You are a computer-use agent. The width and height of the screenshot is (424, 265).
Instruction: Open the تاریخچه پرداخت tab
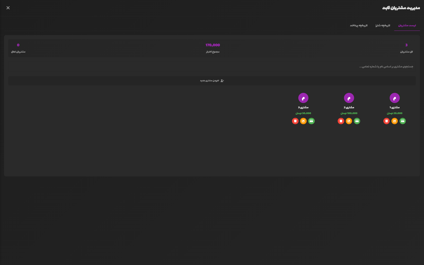click(x=359, y=25)
